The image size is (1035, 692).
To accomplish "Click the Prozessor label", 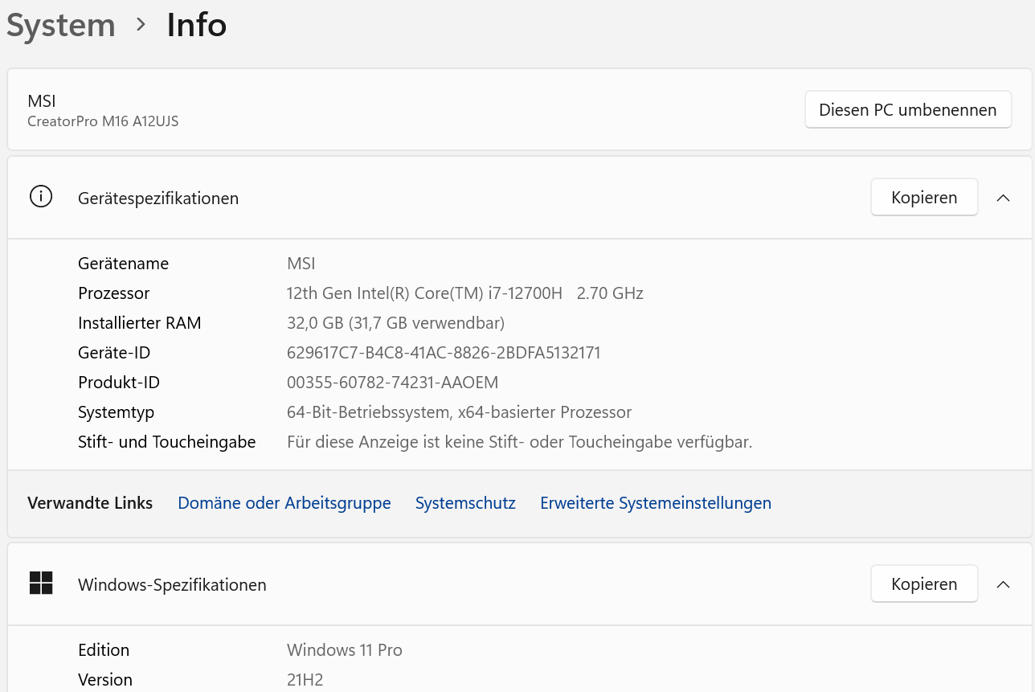I will click(x=113, y=293).
